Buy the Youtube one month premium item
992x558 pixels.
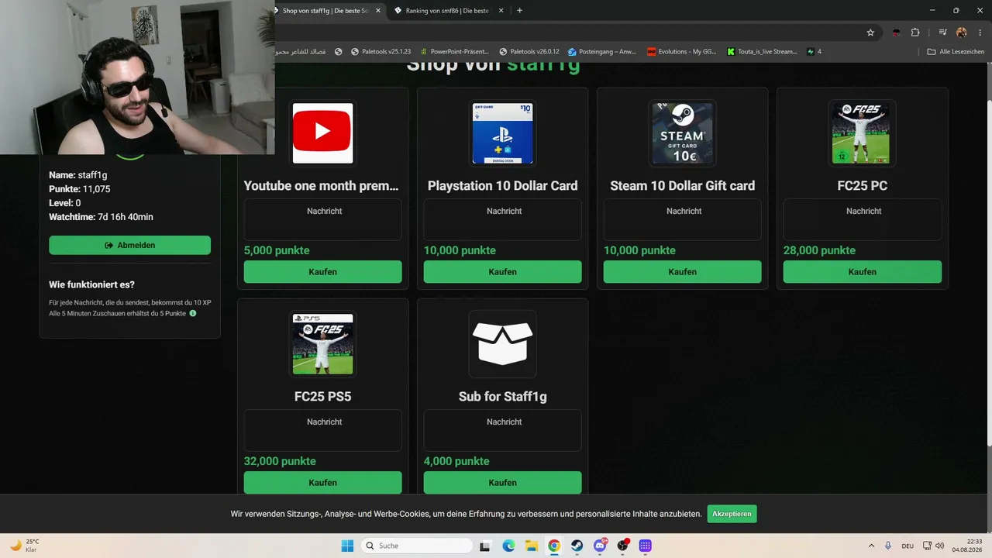click(x=322, y=272)
